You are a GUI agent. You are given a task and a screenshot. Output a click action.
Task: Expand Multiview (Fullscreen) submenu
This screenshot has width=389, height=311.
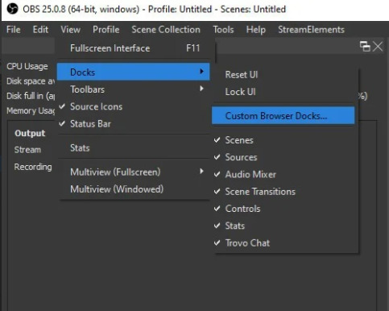coord(134,172)
